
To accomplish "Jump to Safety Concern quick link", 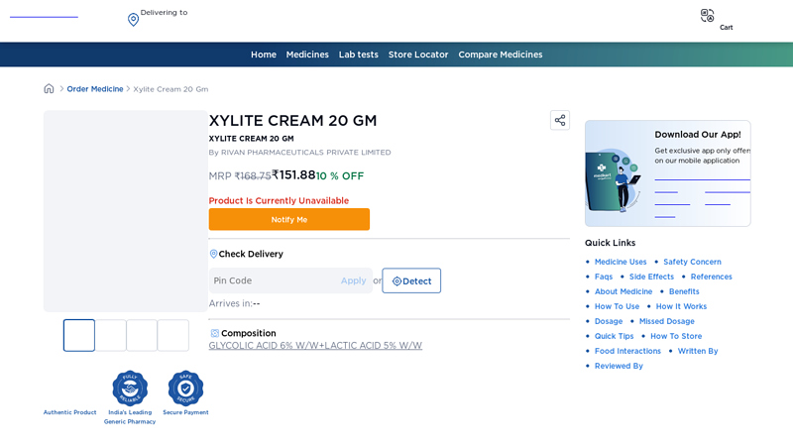I will click(x=692, y=262).
